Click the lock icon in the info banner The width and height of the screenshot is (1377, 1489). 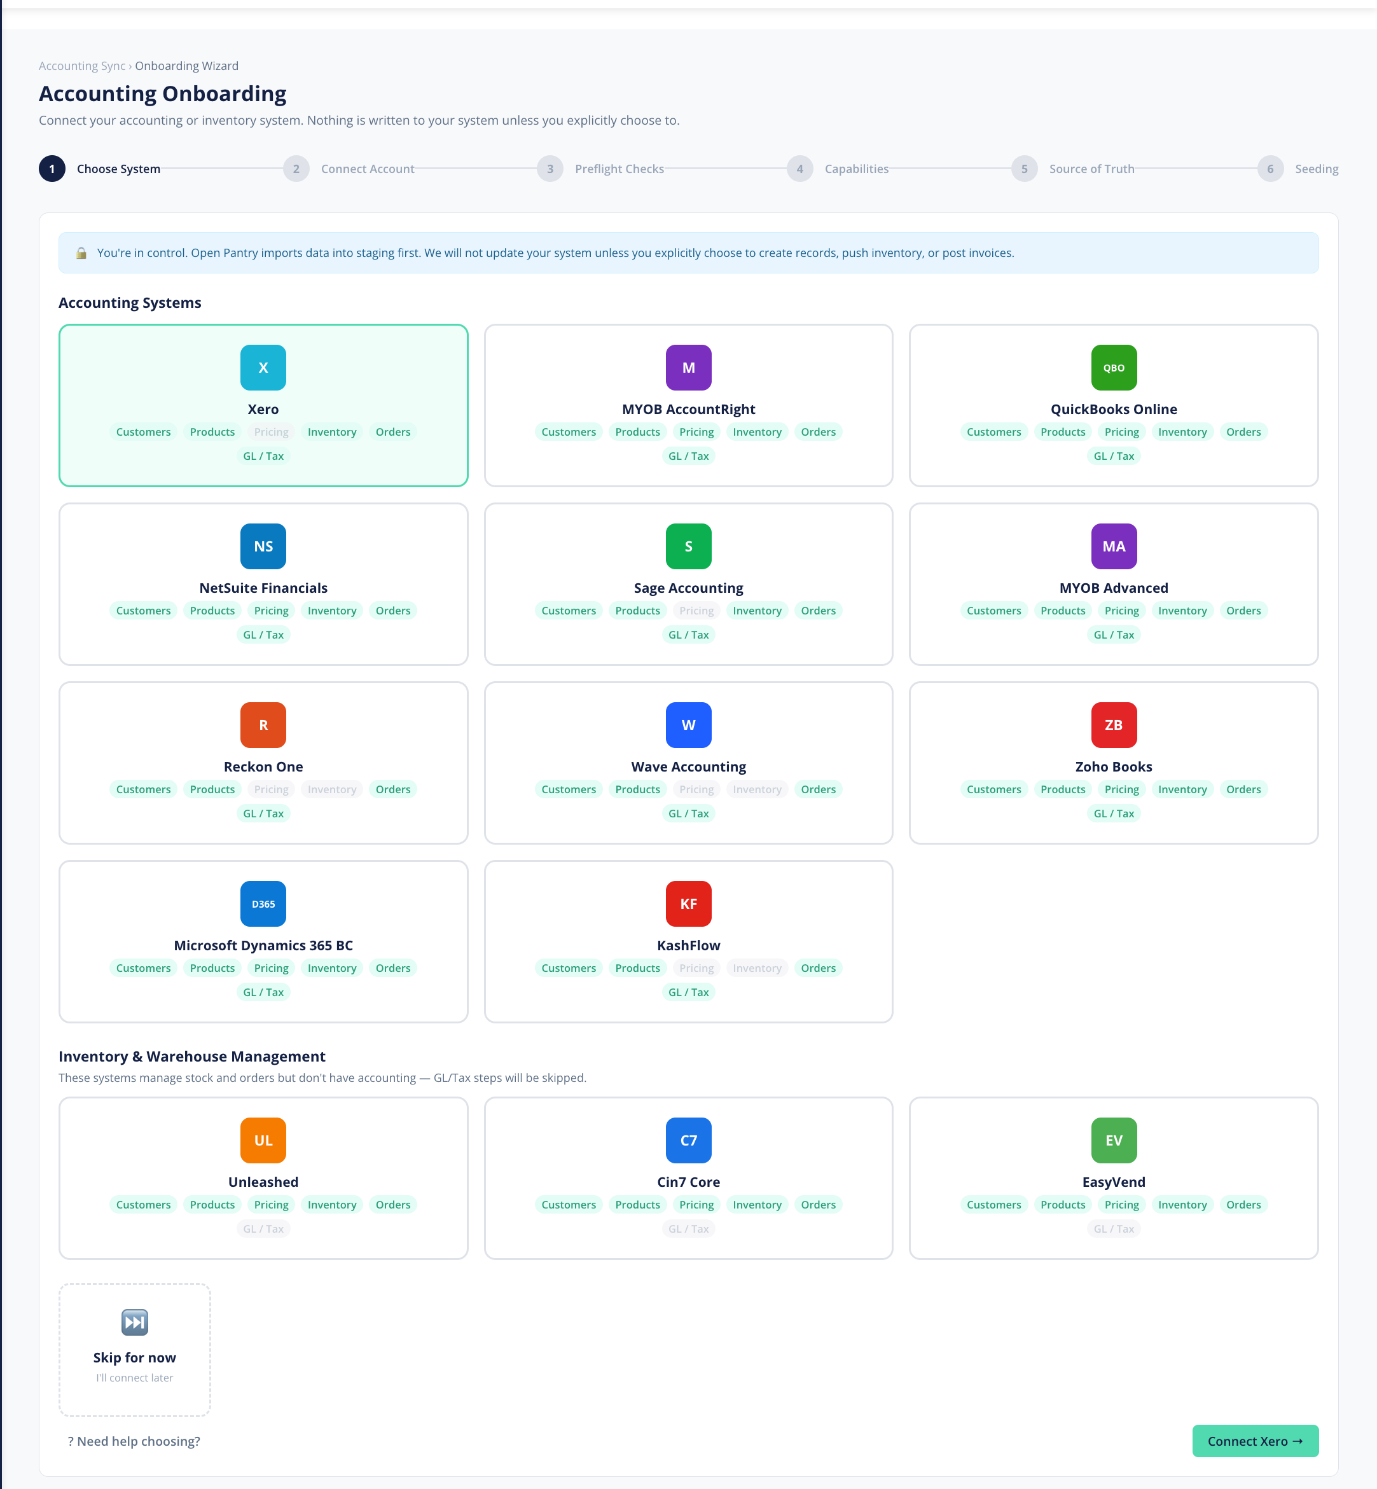(x=81, y=253)
